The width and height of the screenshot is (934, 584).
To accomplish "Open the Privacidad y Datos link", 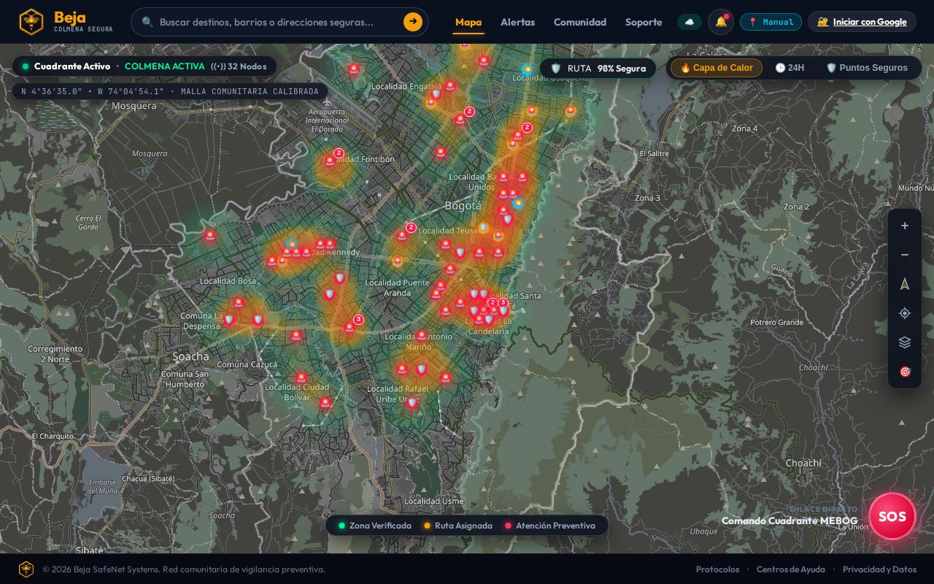I will click(x=879, y=569).
